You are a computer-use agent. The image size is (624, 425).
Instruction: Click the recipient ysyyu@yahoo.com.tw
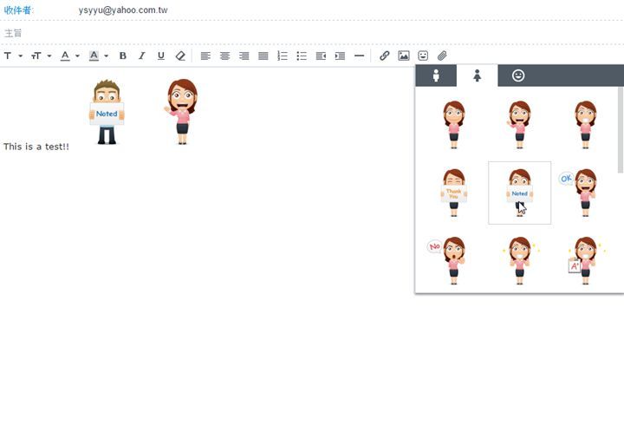pyautogui.click(x=123, y=10)
